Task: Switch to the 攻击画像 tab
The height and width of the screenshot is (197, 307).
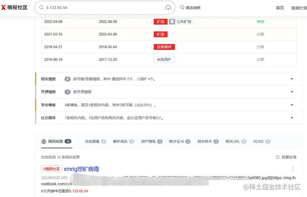Action: (95, 141)
